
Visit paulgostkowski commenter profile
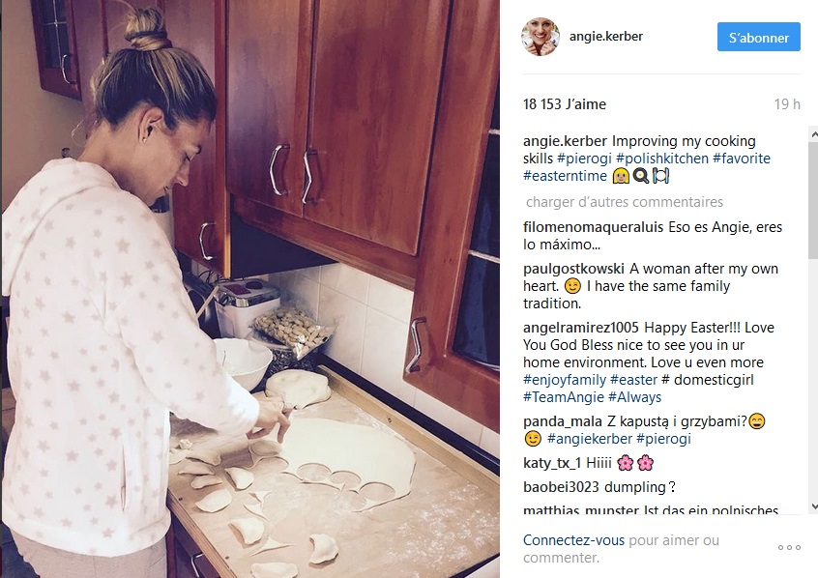tap(573, 269)
